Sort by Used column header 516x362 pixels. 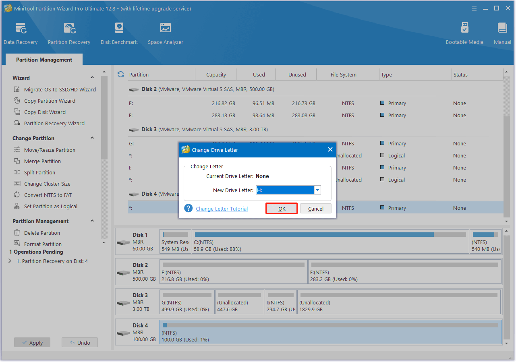point(256,74)
